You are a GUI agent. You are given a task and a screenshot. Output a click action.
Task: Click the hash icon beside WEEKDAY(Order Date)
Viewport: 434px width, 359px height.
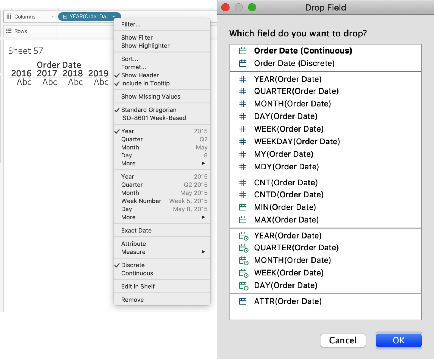[243, 142]
